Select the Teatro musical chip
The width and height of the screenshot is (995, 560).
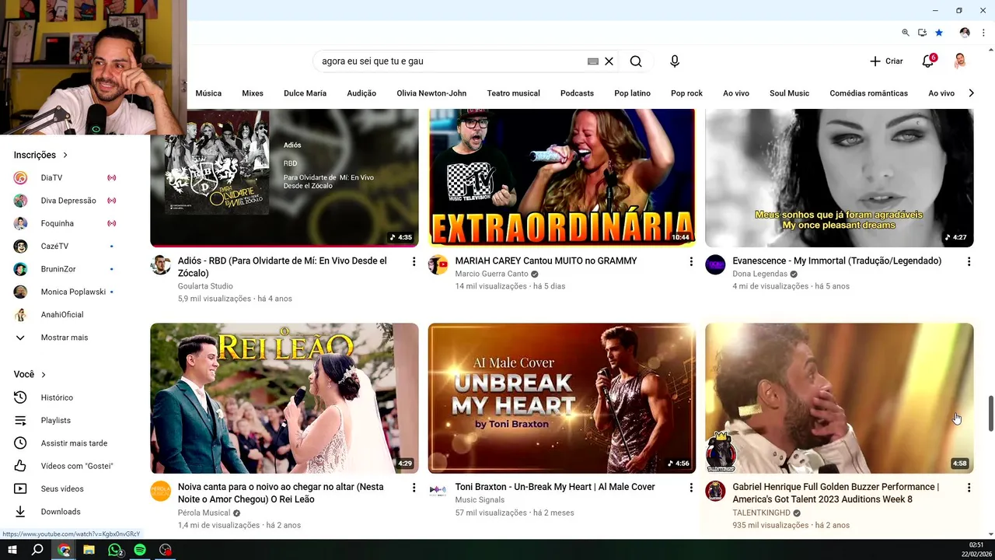tap(513, 93)
